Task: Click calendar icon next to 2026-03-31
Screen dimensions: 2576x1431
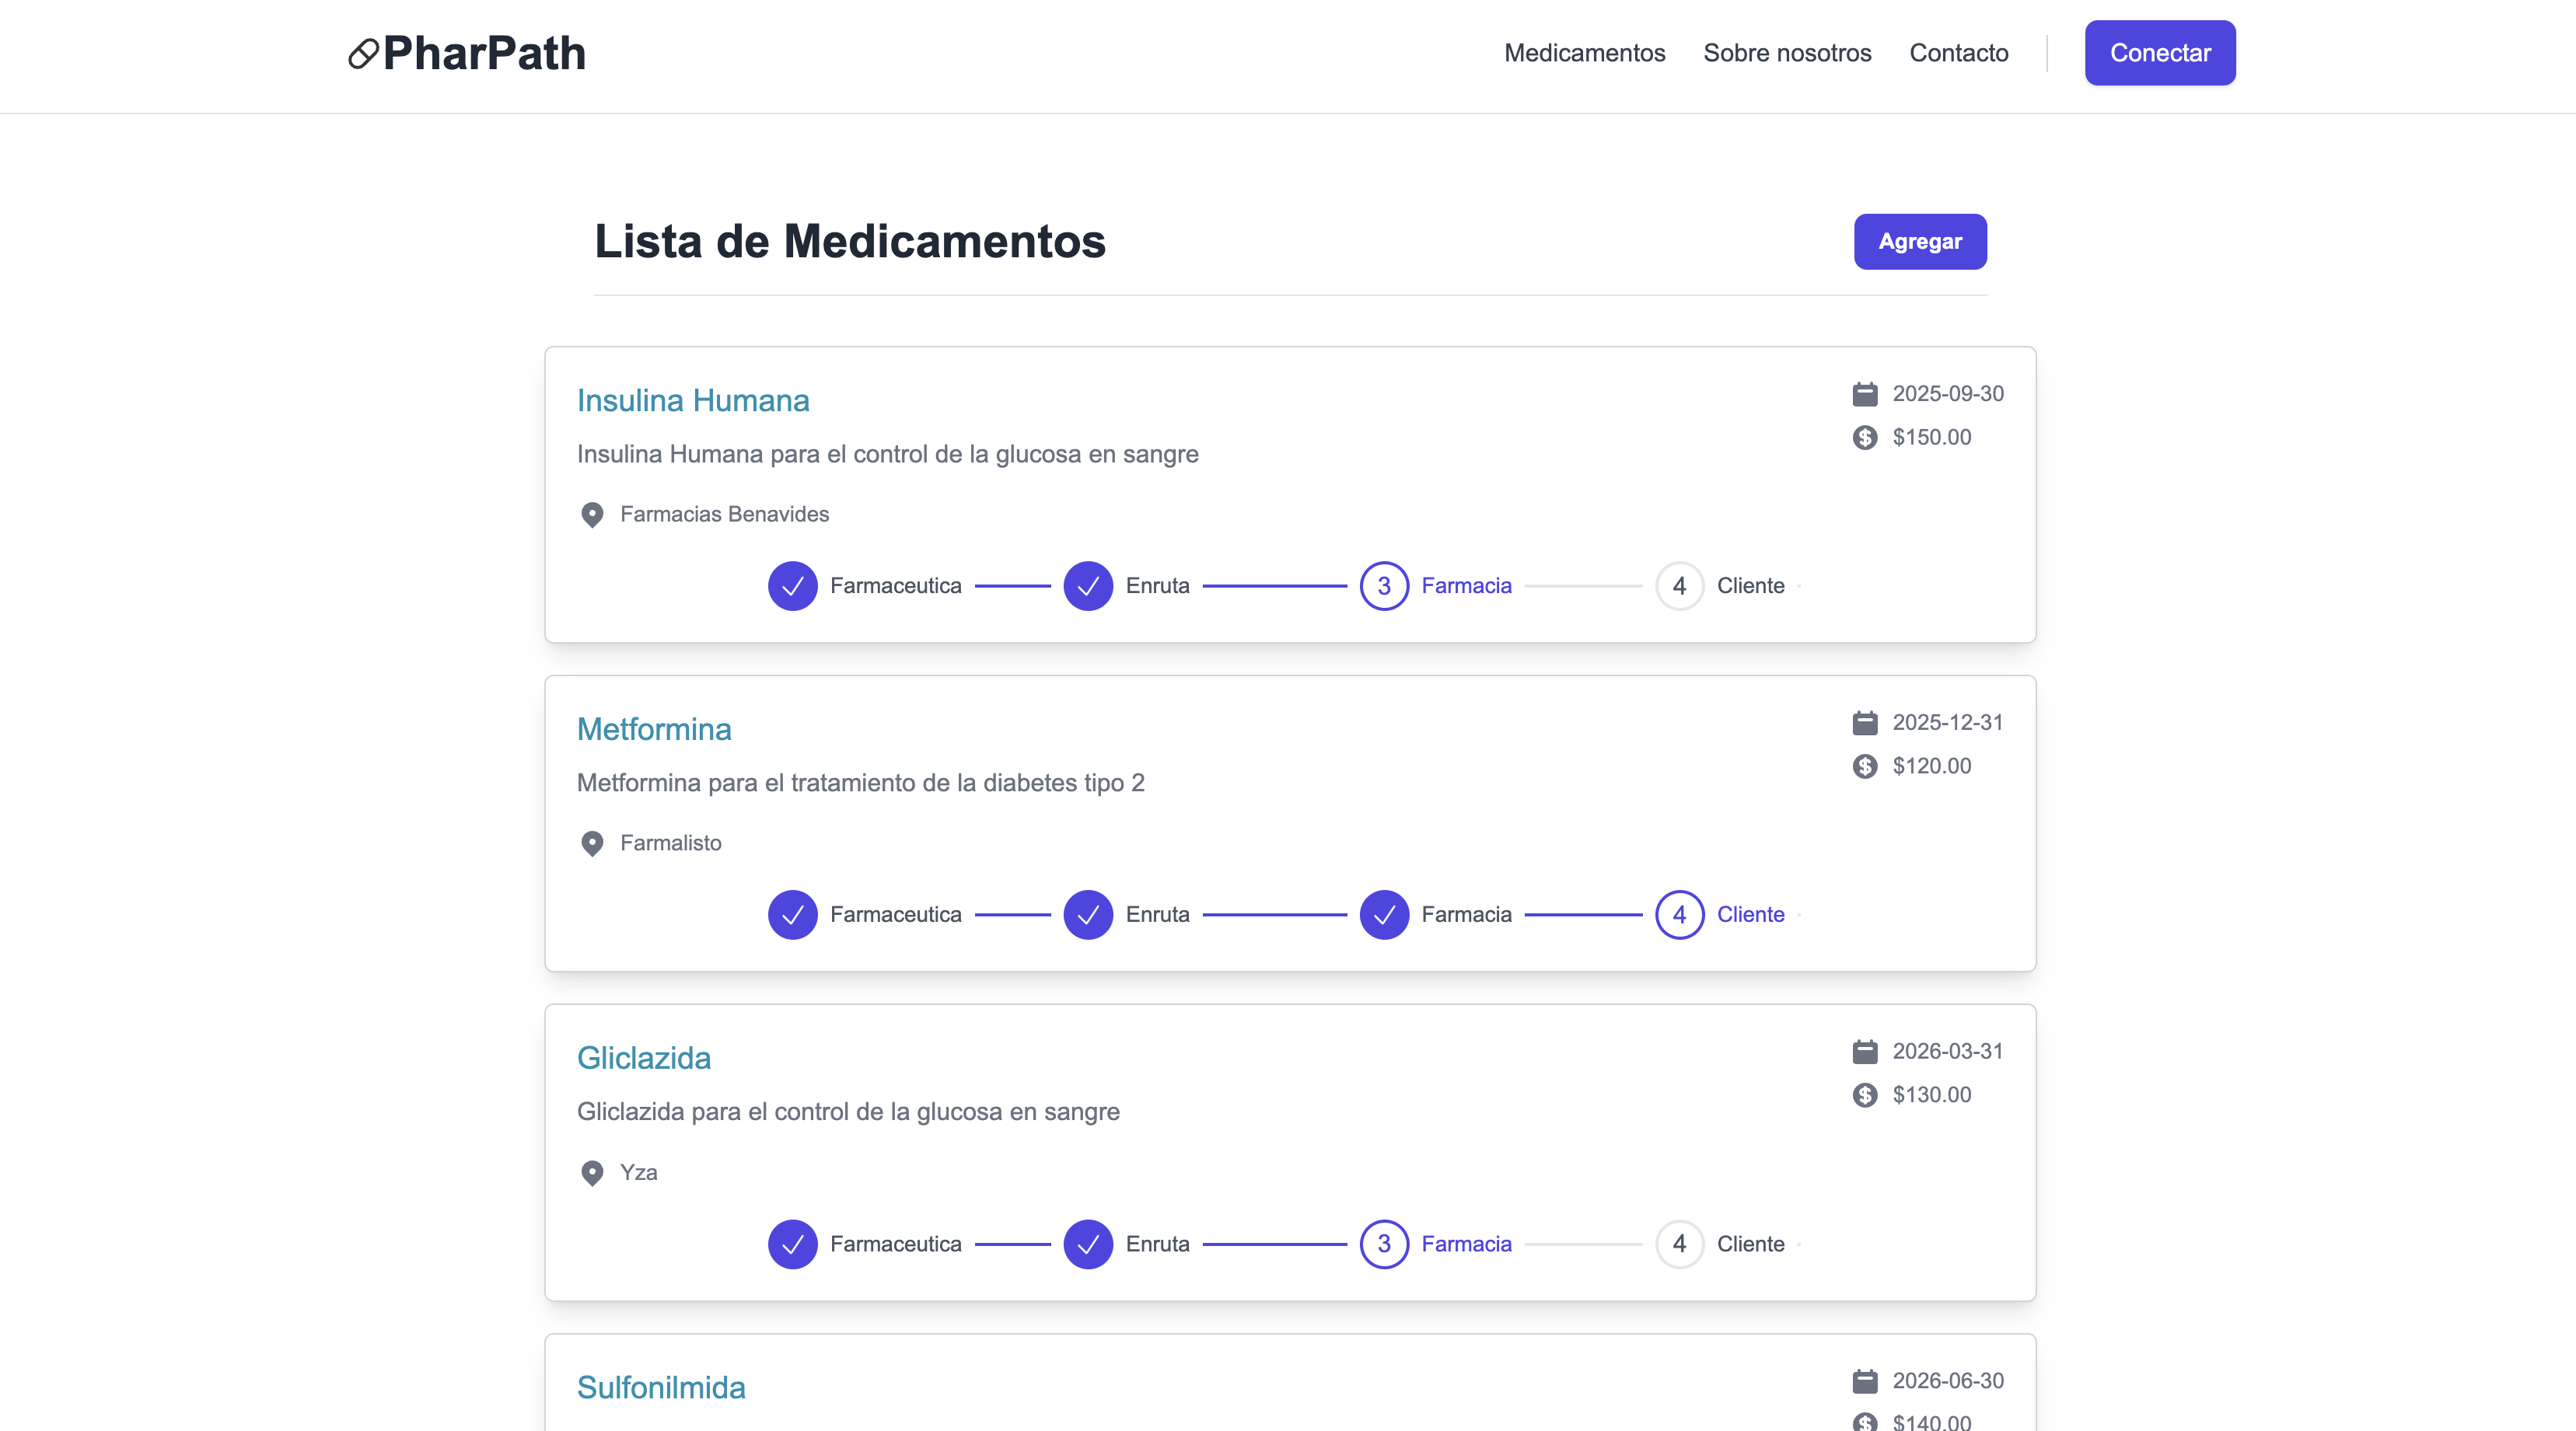Action: [x=1865, y=1052]
